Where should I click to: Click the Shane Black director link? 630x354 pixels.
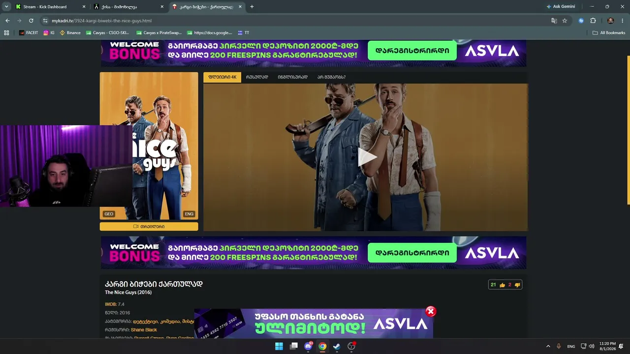[x=144, y=330]
